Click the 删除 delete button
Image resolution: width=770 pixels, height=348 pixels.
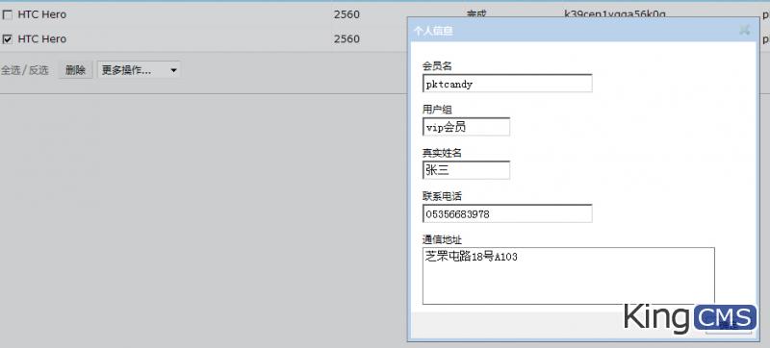[x=76, y=70]
